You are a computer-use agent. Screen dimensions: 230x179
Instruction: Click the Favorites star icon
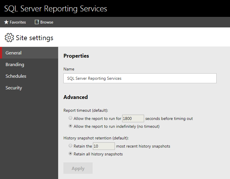(6, 22)
